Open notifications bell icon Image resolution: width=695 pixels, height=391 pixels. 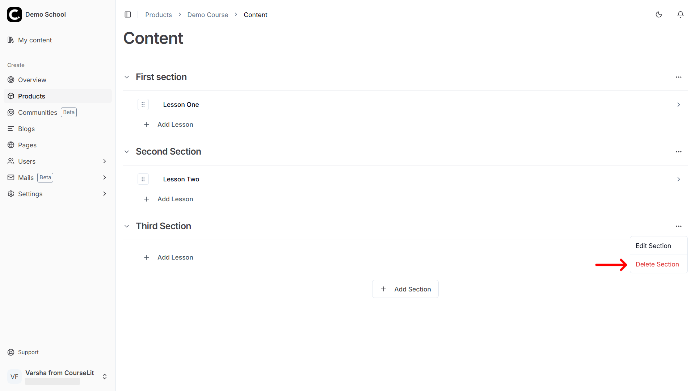(x=681, y=14)
